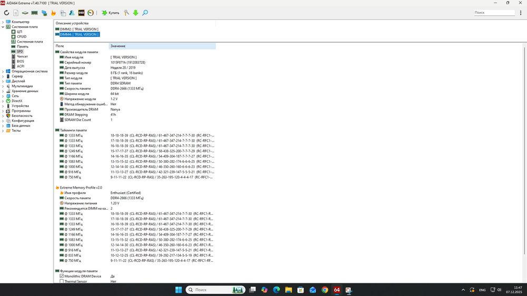Open the OSD panel toolbar icon

point(81,13)
